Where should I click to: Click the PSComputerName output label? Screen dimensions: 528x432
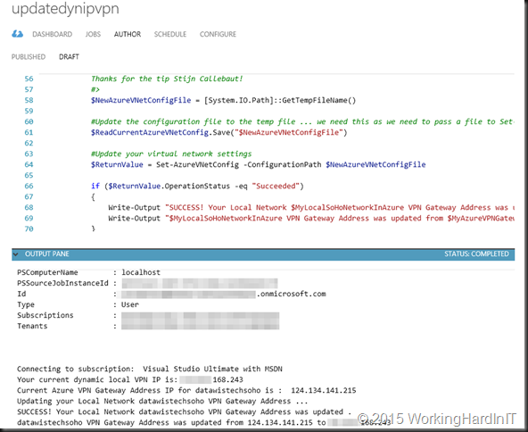(47, 272)
